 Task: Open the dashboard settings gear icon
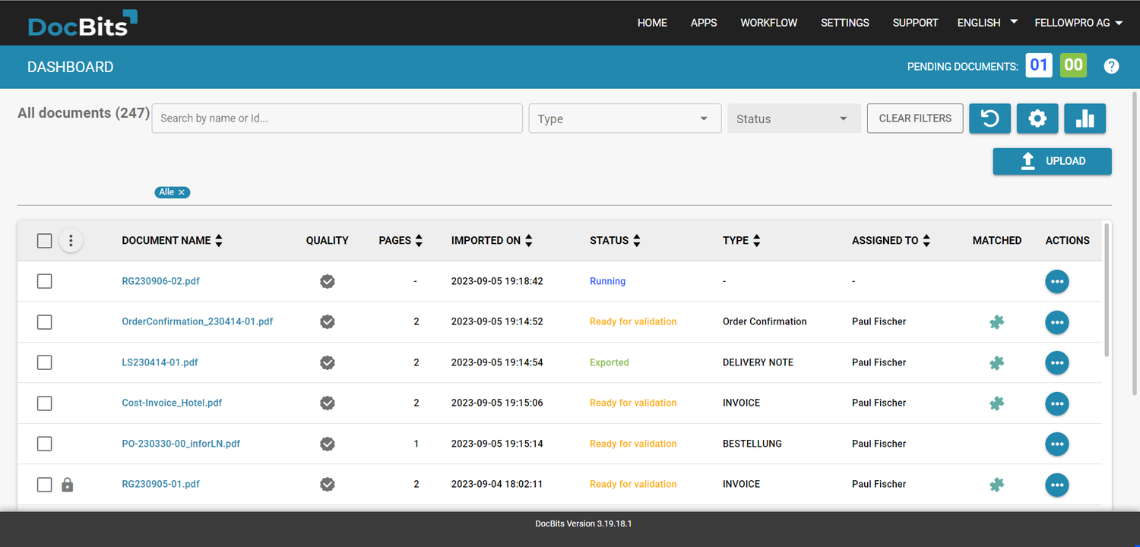pyautogui.click(x=1037, y=119)
